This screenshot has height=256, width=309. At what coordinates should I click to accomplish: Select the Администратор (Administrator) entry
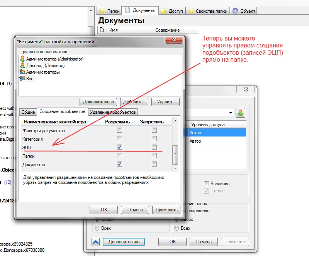click(55, 59)
